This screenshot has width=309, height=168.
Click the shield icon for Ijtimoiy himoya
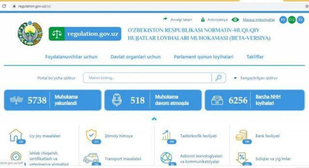[x=91, y=135]
